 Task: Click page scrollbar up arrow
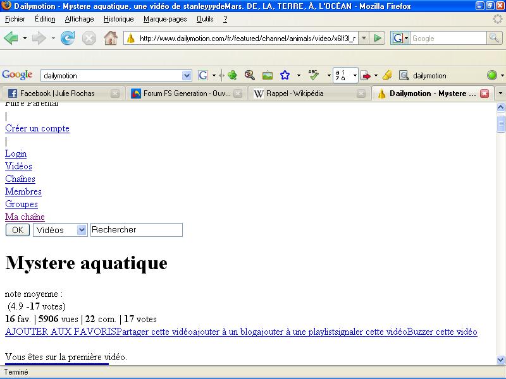[500, 107]
